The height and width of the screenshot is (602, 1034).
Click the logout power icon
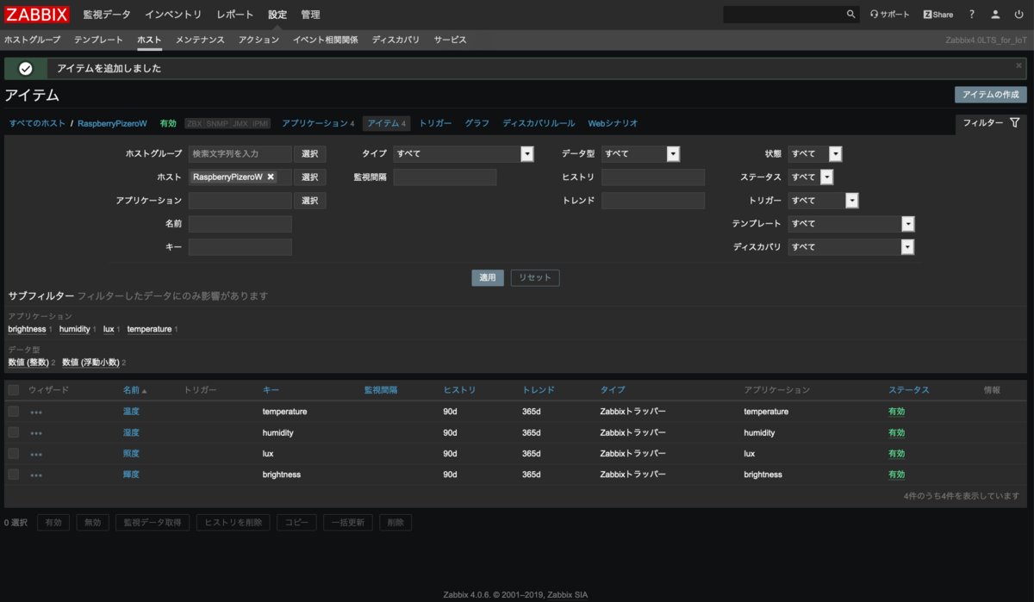coord(1018,15)
